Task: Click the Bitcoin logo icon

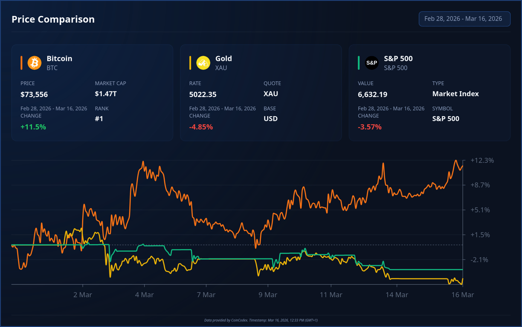Action: (x=34, y=63)
